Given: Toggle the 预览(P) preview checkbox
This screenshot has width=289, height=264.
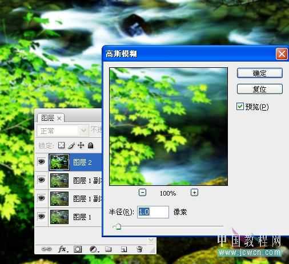Looking at the screenshot, I should [x=240, y=106].
